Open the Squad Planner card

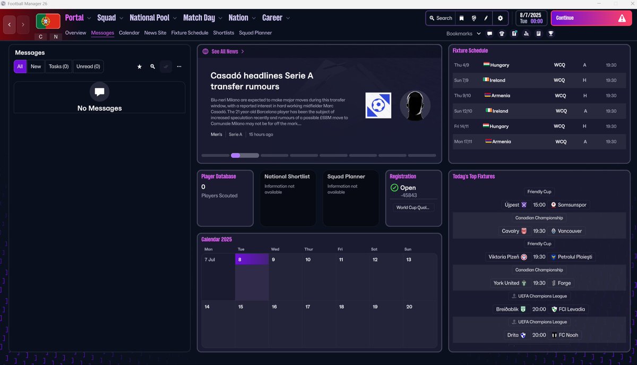pyautogui.click(x=350, y=198)
